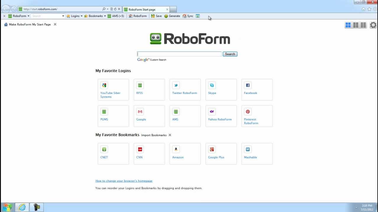Close the RoboForm toolbar
Viewport: 378px width, 212px height.
point(4,16)
